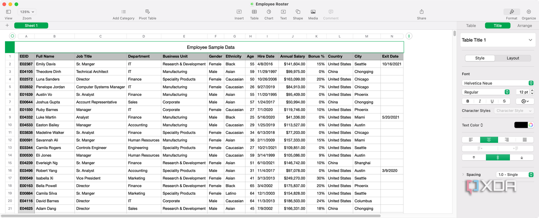539x218 pixels.
Task: Align text to top vertically
Action: pyautogui.click(x=474, y=157)
